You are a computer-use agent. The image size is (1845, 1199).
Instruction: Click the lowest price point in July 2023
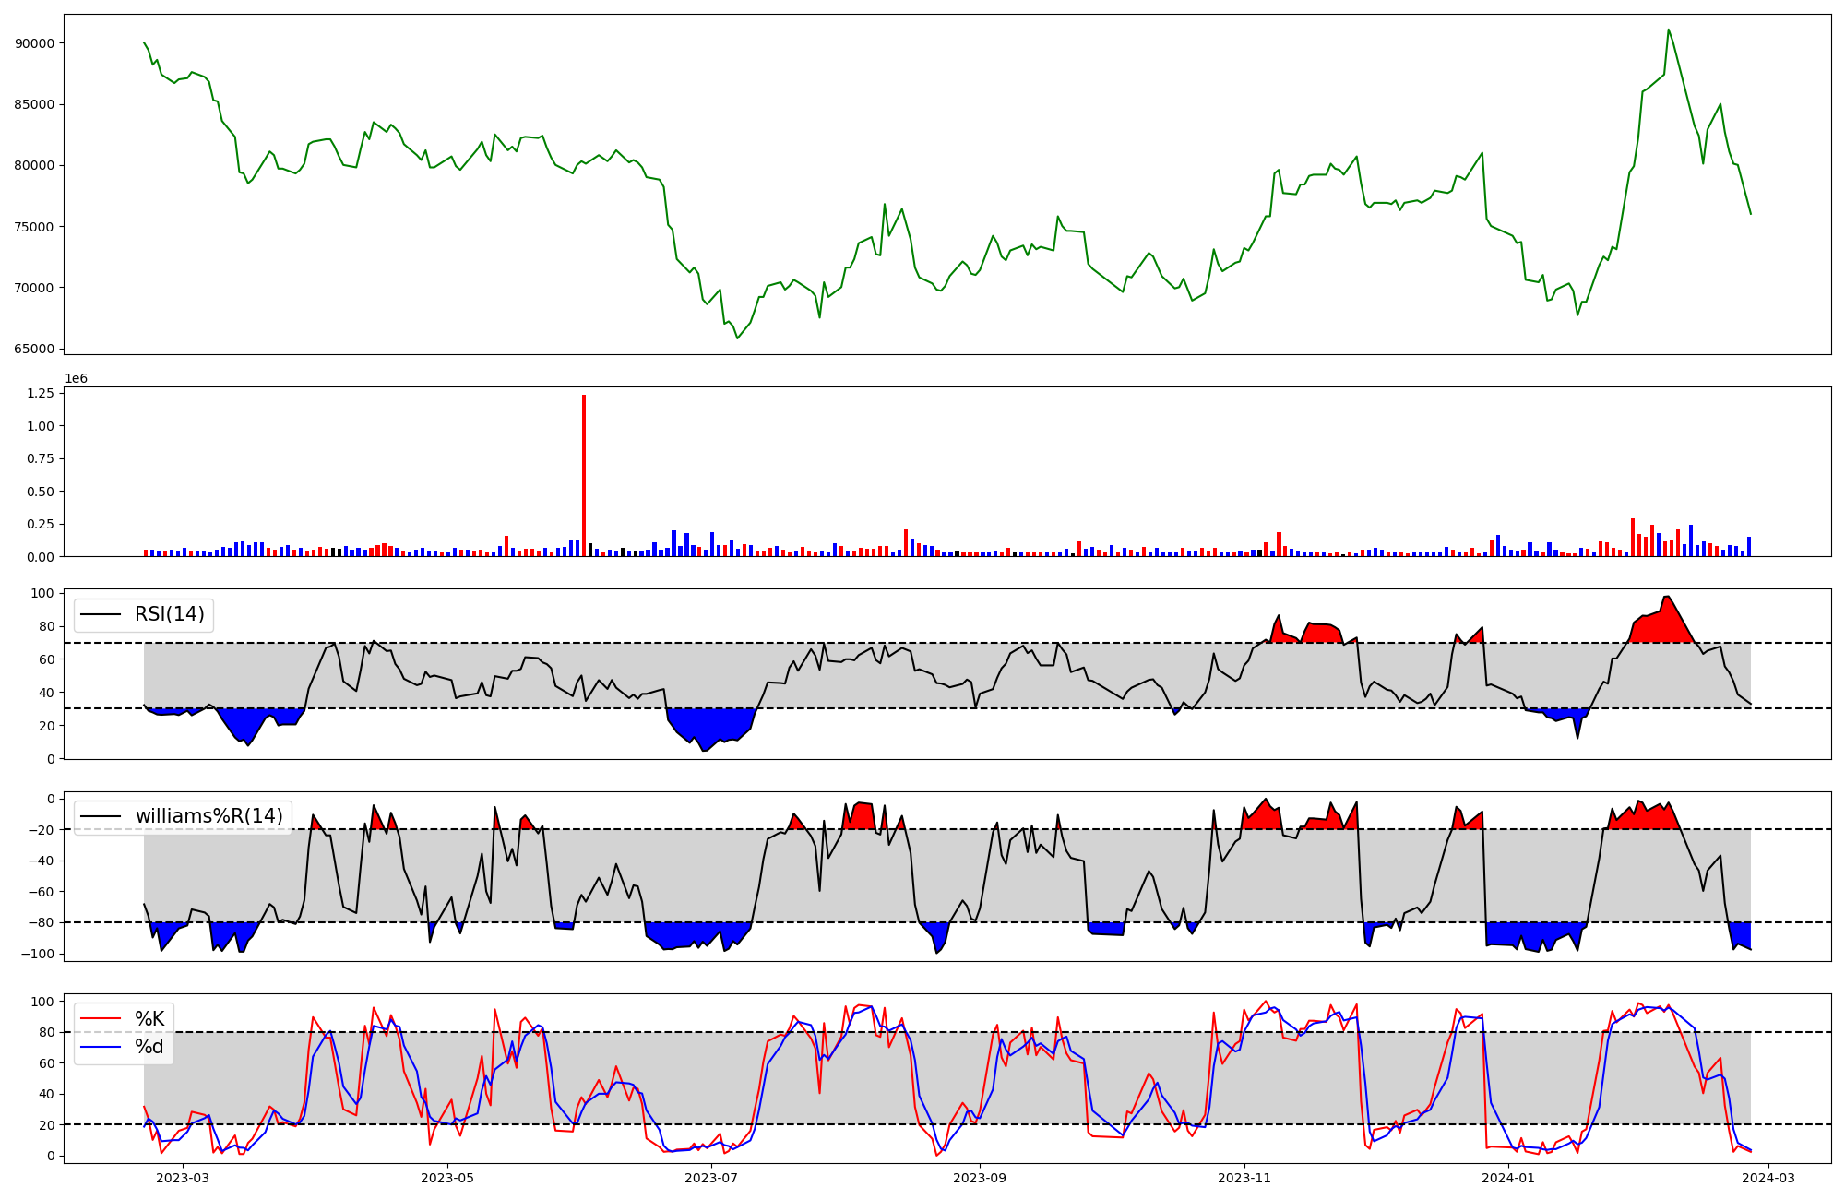coord(737,338)
